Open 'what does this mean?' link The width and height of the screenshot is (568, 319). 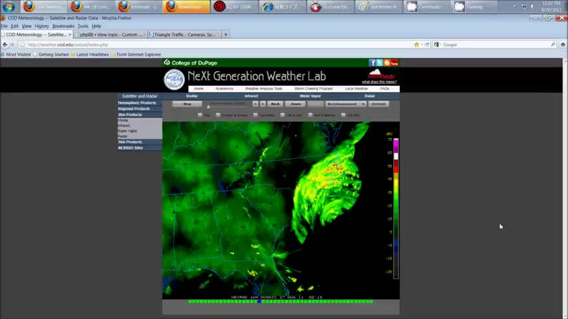379,82
